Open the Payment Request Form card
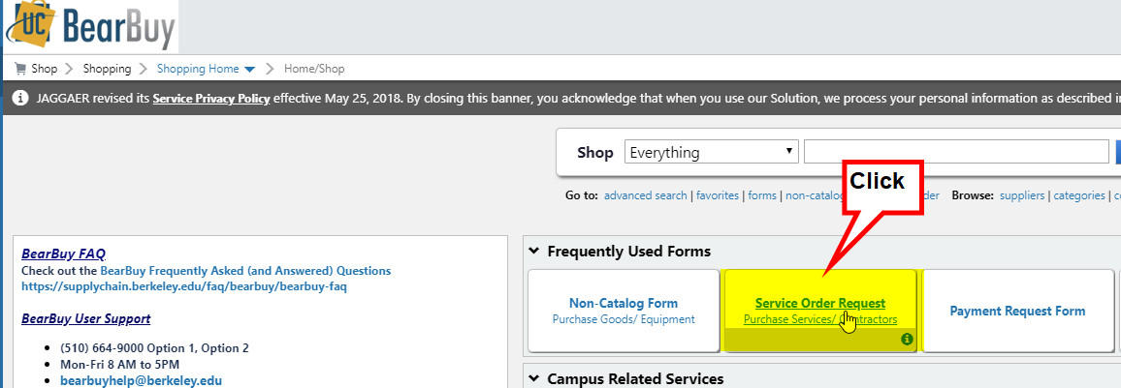The image size is (1121, 388). pyautogui.click(x=1017, y=311)
